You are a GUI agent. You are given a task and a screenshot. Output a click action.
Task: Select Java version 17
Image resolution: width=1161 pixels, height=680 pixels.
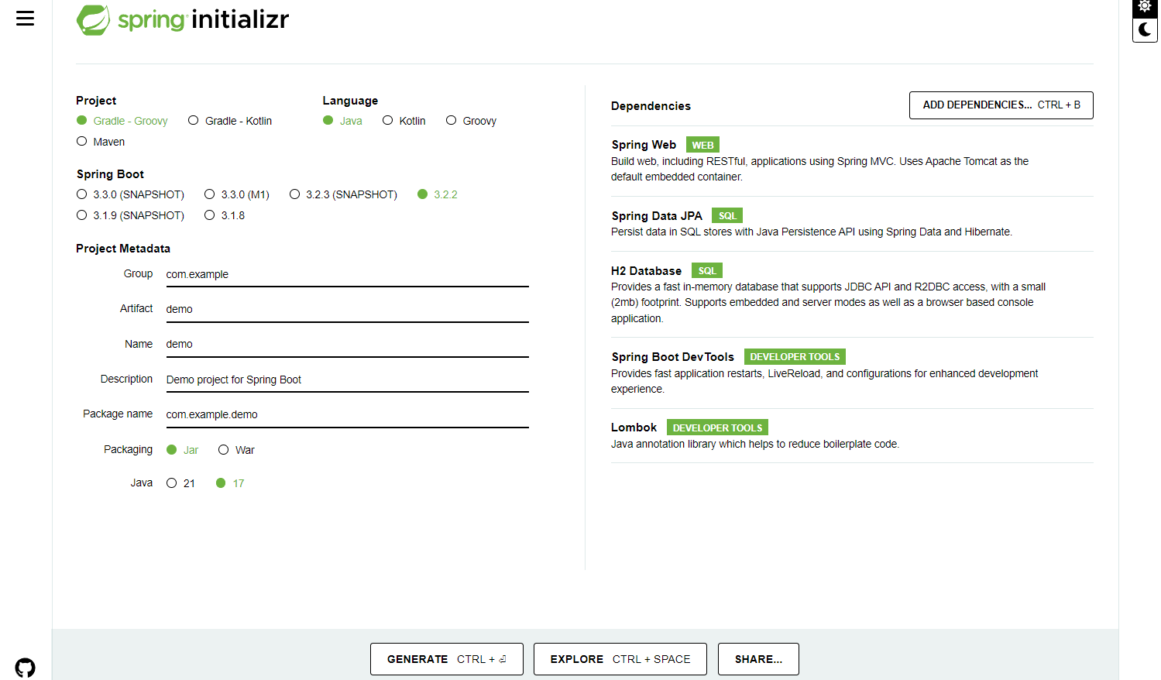pos(230,483)
